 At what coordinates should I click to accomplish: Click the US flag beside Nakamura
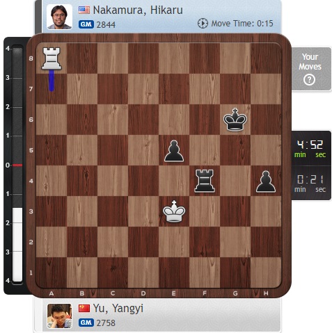[x=84, y=10]
